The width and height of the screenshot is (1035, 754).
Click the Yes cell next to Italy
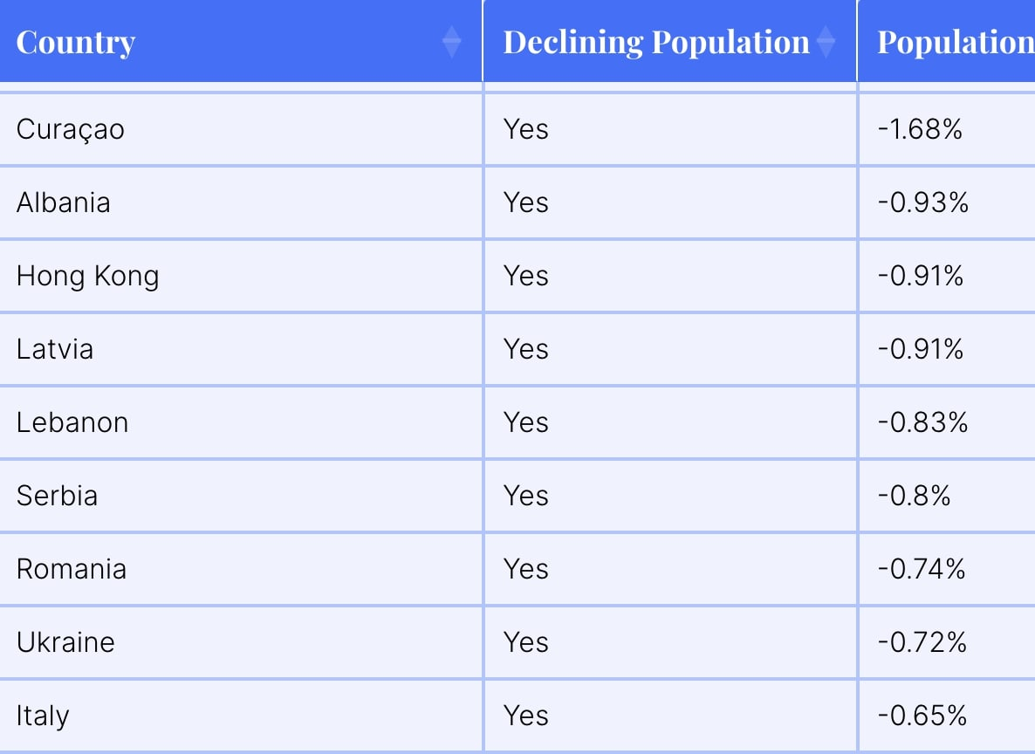526,716
